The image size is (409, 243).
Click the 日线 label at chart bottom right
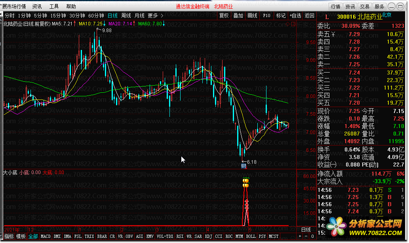coord(306,230)
